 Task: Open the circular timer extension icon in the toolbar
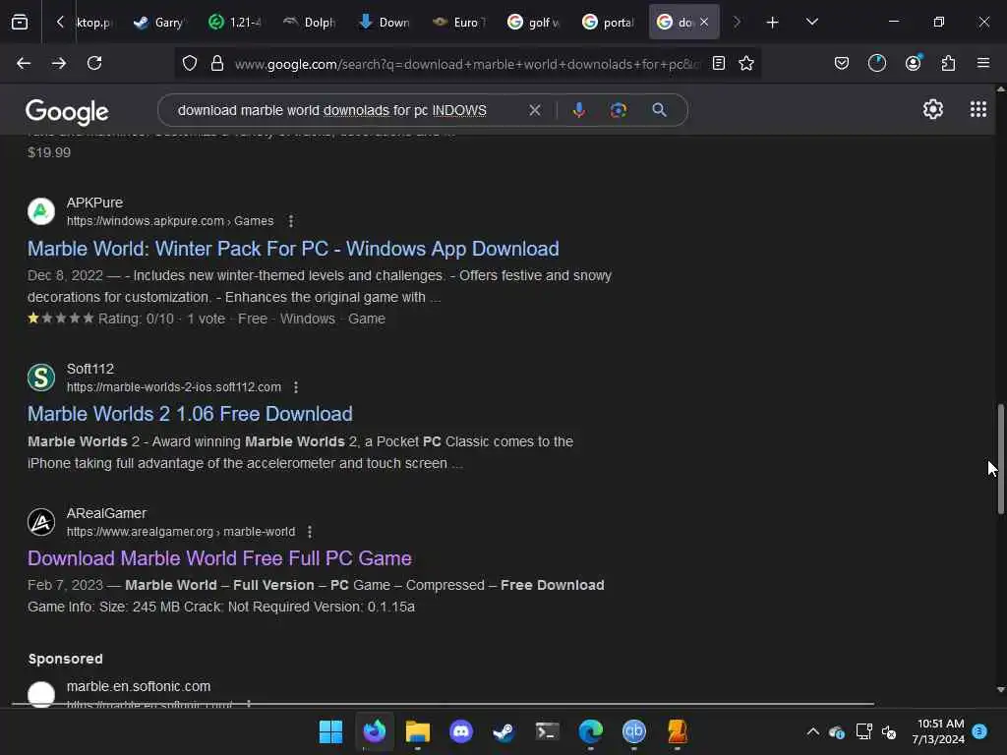click(x=876, y=63)
